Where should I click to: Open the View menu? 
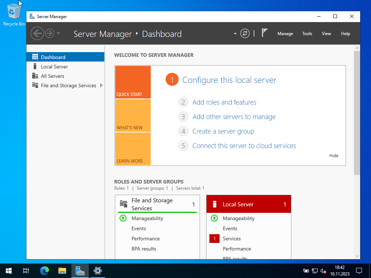326,34
